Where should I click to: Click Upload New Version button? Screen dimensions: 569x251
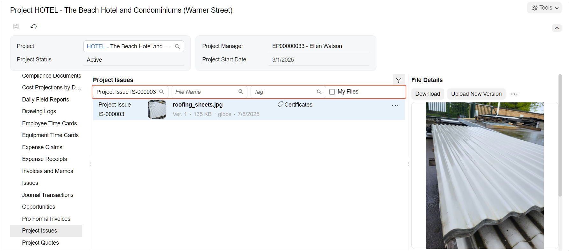476,94
